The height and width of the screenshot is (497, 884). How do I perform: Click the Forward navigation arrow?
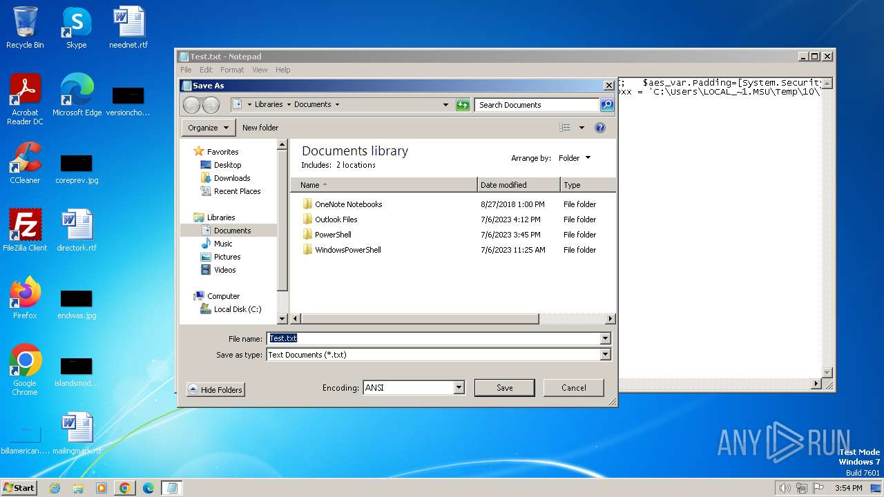pyautogui.click(x=211, y=105)
